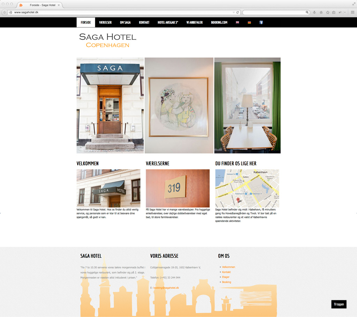Select the Telefon: (+45) 33 244 944 text
This screenshot has height=317, width=357.
click(165, 277)
